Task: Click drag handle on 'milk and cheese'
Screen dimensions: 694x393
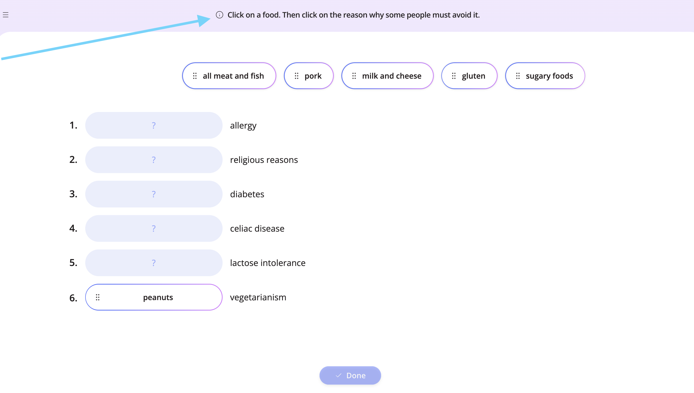Action: pos(354,76)
